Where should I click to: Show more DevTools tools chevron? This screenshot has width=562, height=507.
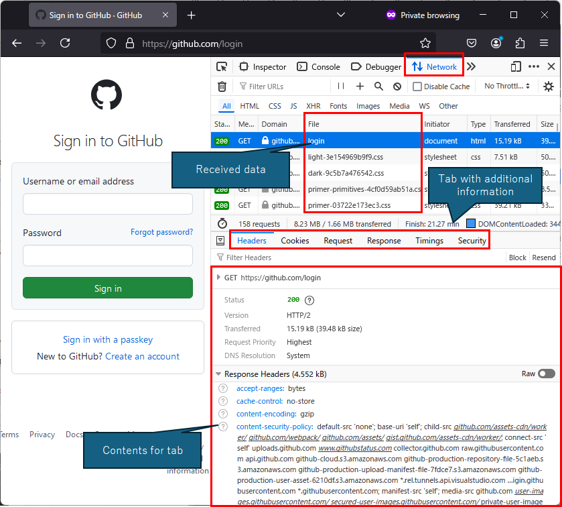pos(472,67)
